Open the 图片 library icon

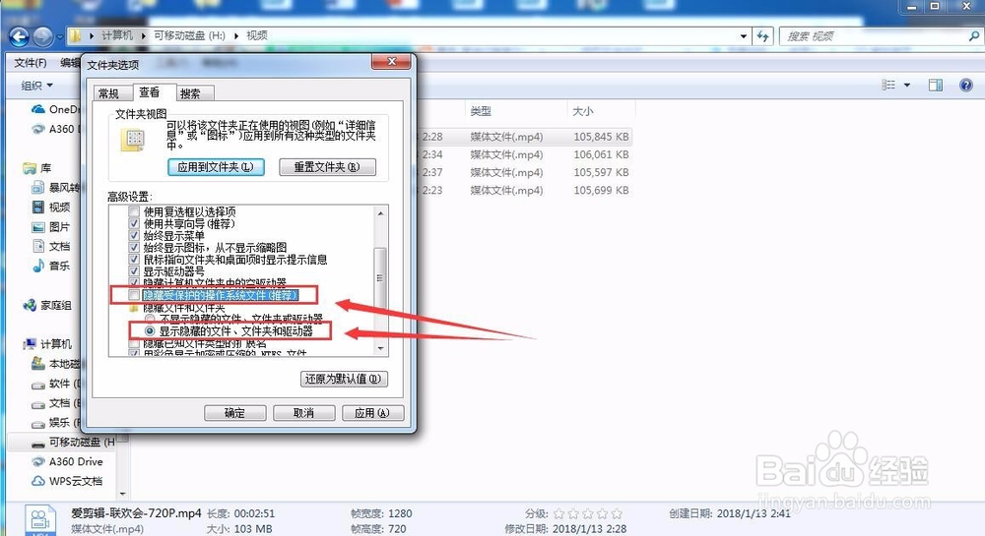[x=38, y=226]
